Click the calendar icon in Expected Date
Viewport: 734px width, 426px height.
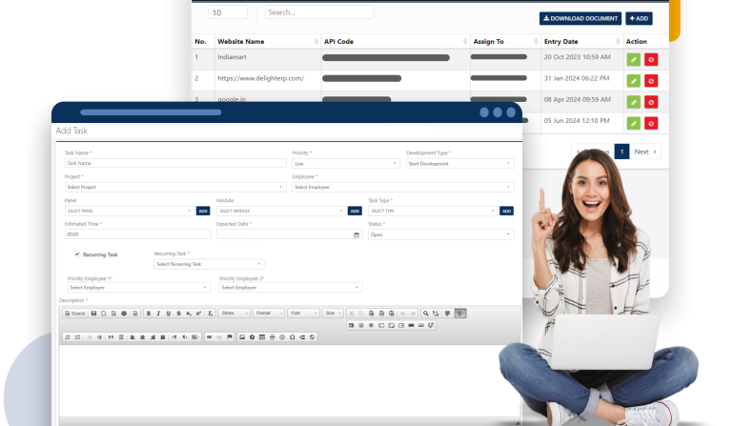click(x=357, y=235)
